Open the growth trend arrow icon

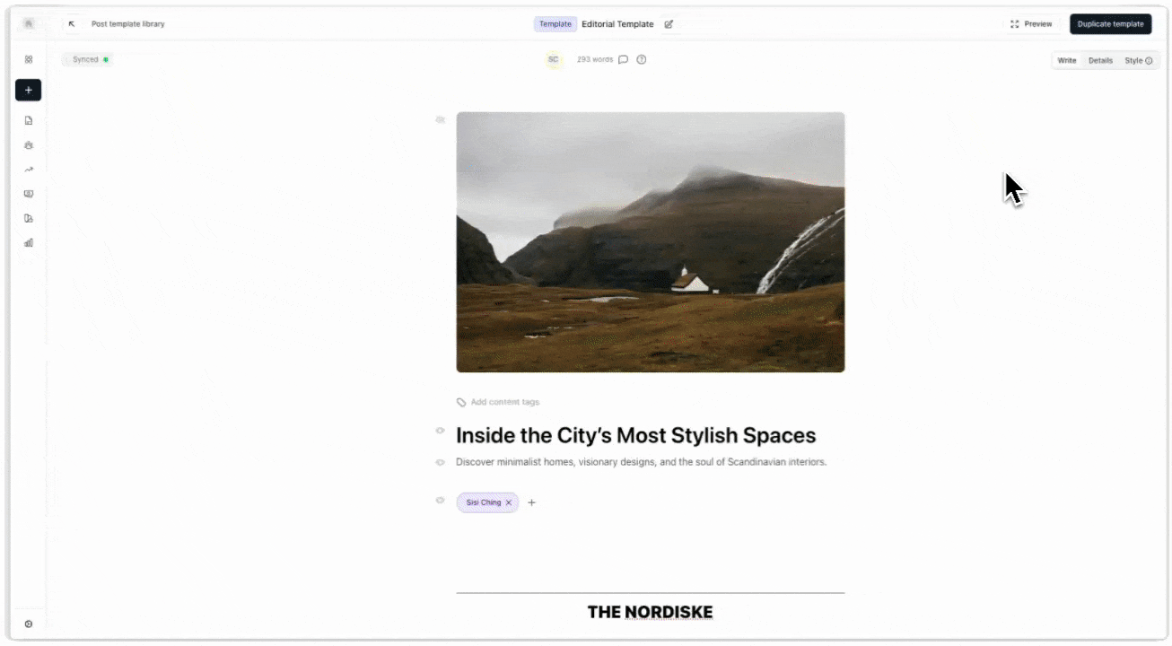[29, 170]
